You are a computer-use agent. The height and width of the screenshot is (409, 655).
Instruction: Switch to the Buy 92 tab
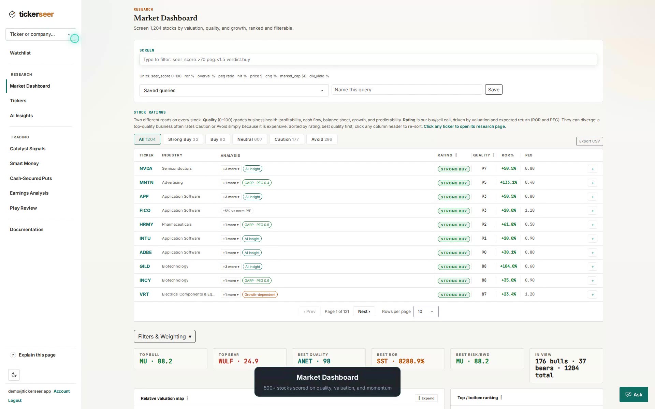tap(218, 139)
